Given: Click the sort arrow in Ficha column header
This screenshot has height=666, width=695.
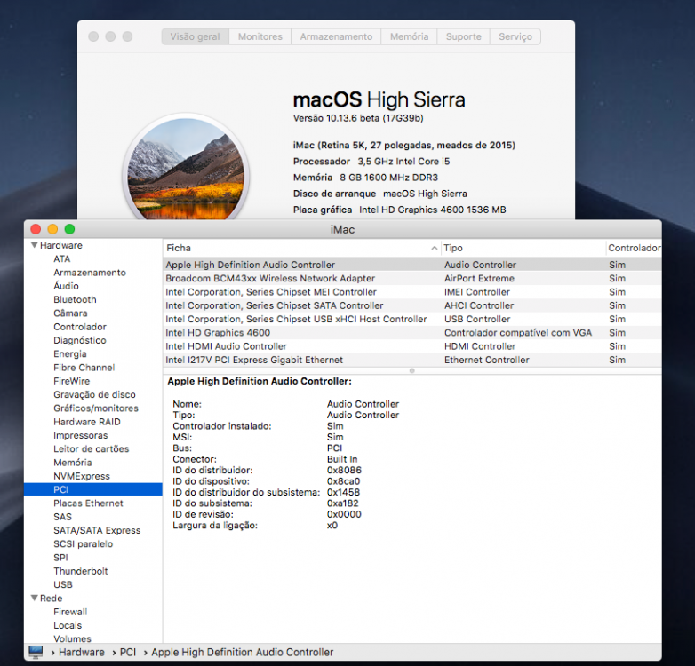Looking at the screenshot, I should pyautogui.click(x=434, y=248).
